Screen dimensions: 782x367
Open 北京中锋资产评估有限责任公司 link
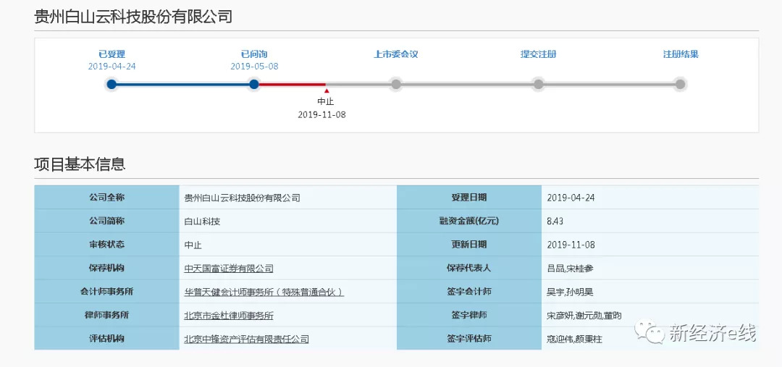point(246,339)
